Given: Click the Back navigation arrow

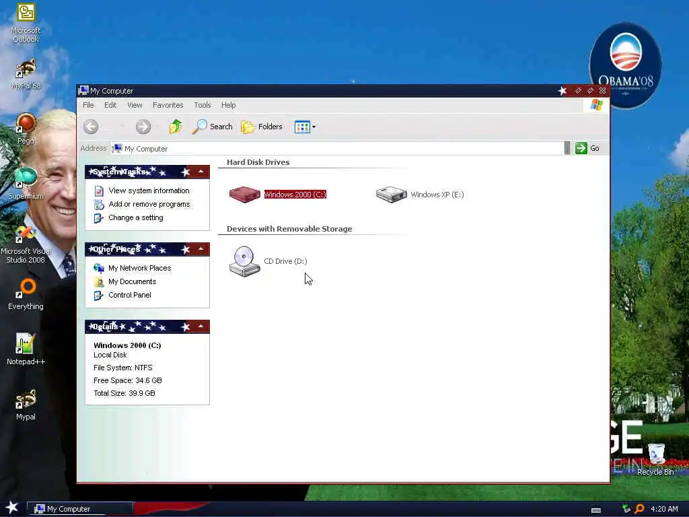Looking at the screenshot, I should tap(91, 127).
